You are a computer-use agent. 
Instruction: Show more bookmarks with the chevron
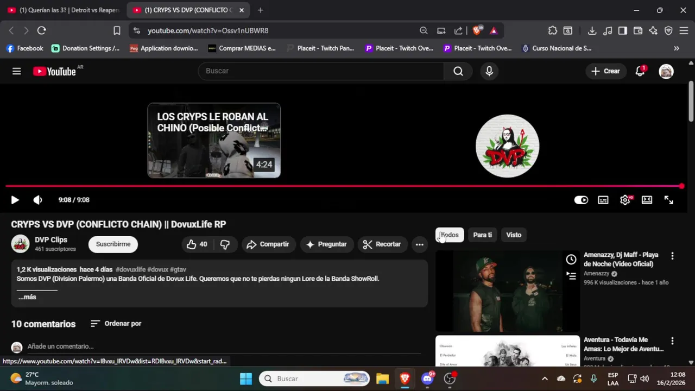(x=677, y=48)
